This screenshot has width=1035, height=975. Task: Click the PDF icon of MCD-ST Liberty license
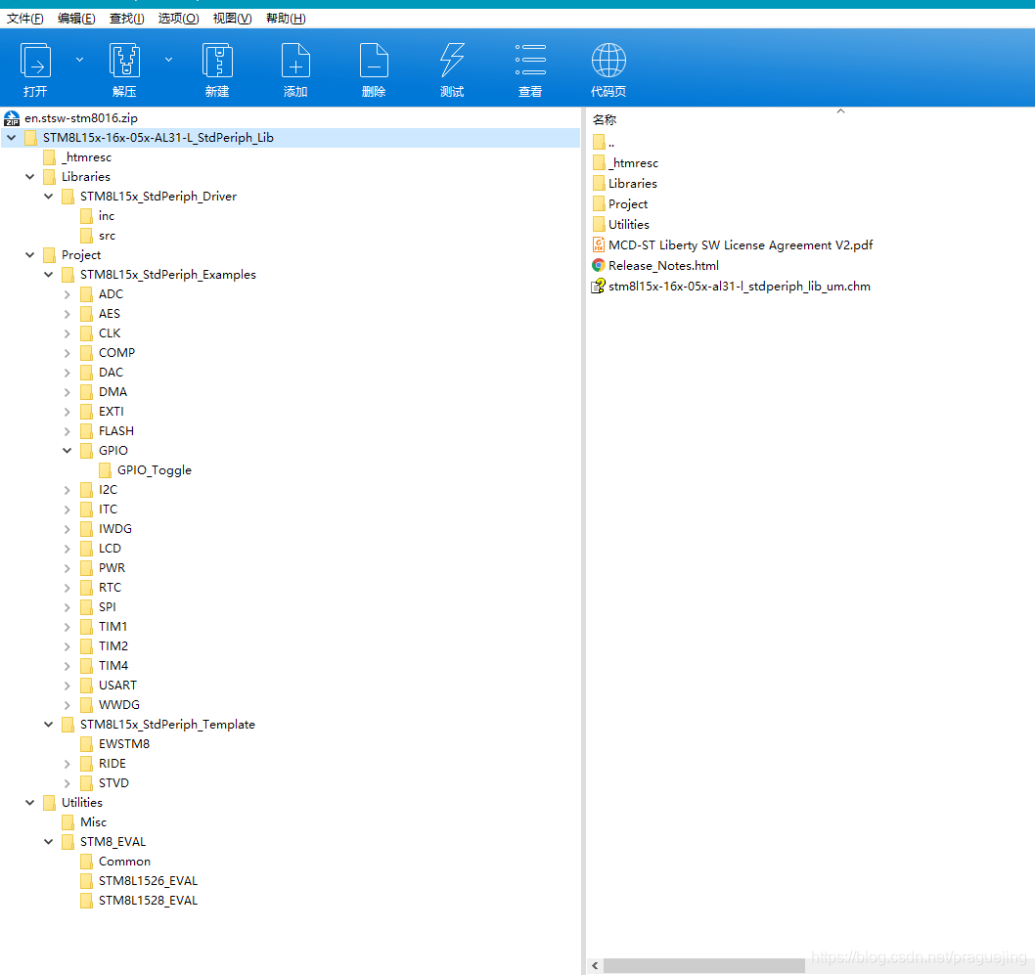[x=599, y=244]
